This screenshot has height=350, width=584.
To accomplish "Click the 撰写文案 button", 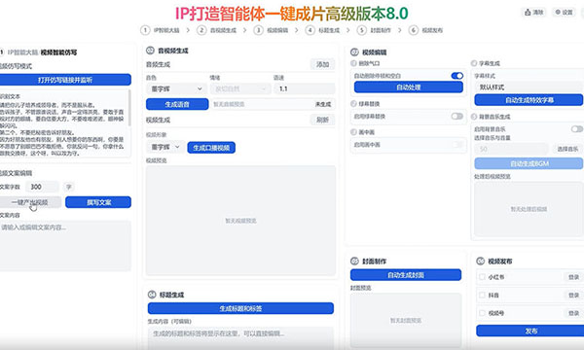I will (x=98, y=202).
